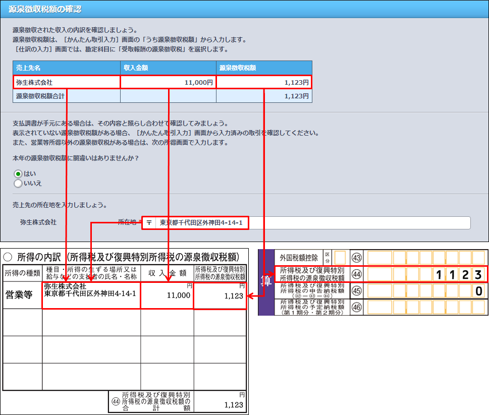Click the 11,000円 income amount cell
Viewport: 489px width, 415px height.
coord(168,82)
